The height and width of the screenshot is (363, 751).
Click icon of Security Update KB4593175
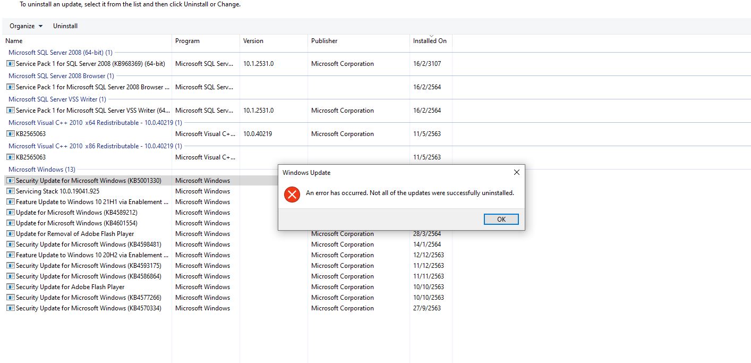11,266
